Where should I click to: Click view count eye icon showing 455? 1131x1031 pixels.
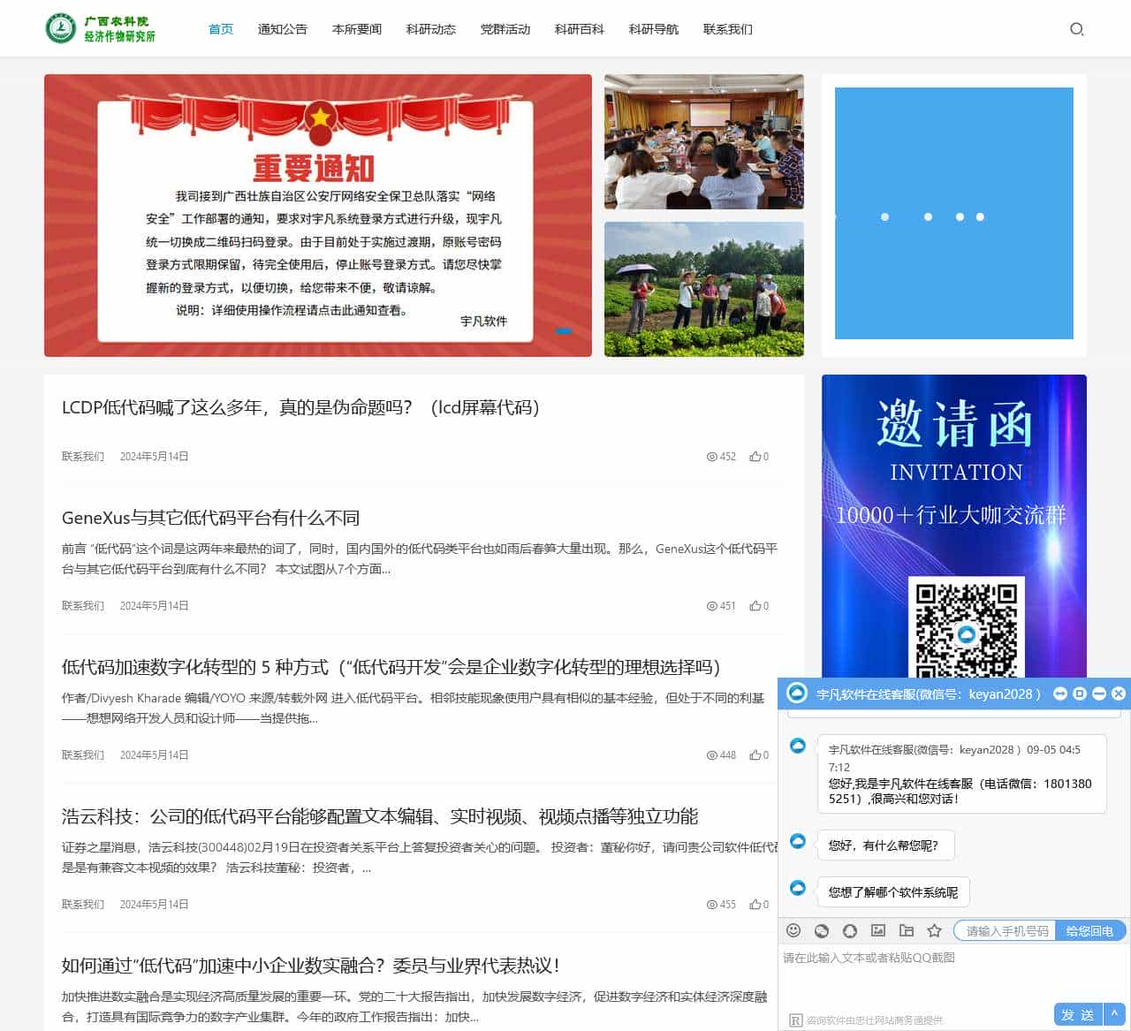click(x=711, y=905)
